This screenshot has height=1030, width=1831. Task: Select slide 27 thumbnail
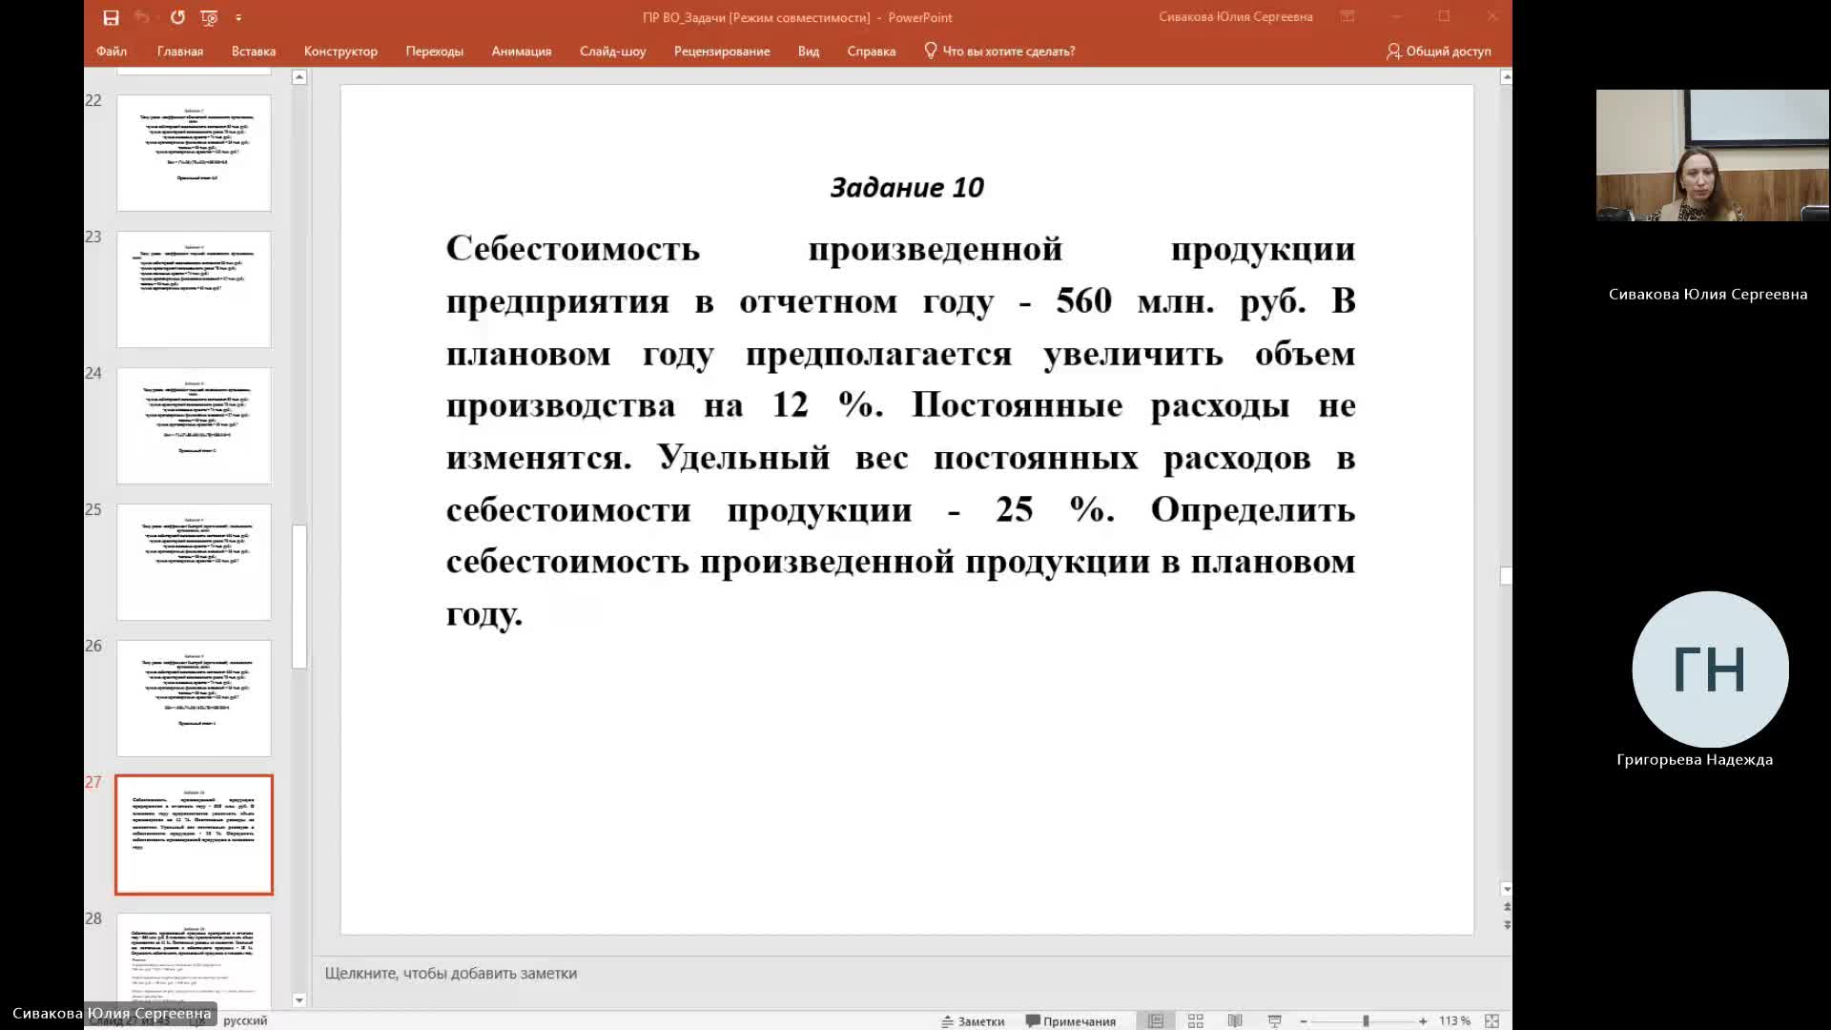(194, 834)
